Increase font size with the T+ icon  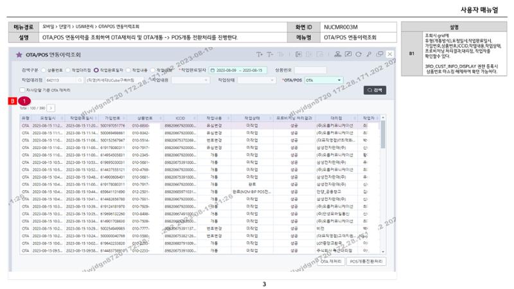(260, 55)
